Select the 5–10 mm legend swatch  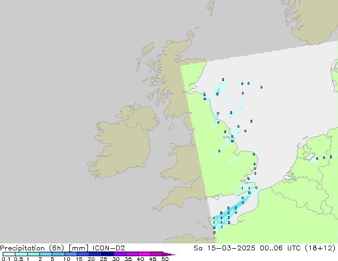point(58,254)
